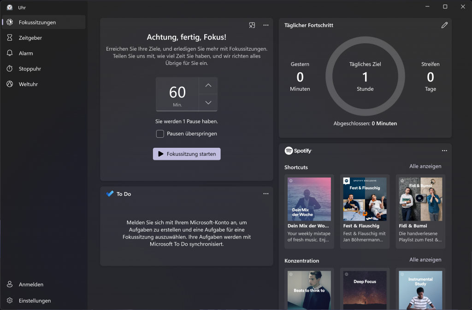Increase focus minutes with up arrow
Image resolution: width=472 pixels, height=310 pixels.
(x=208, y=85)
